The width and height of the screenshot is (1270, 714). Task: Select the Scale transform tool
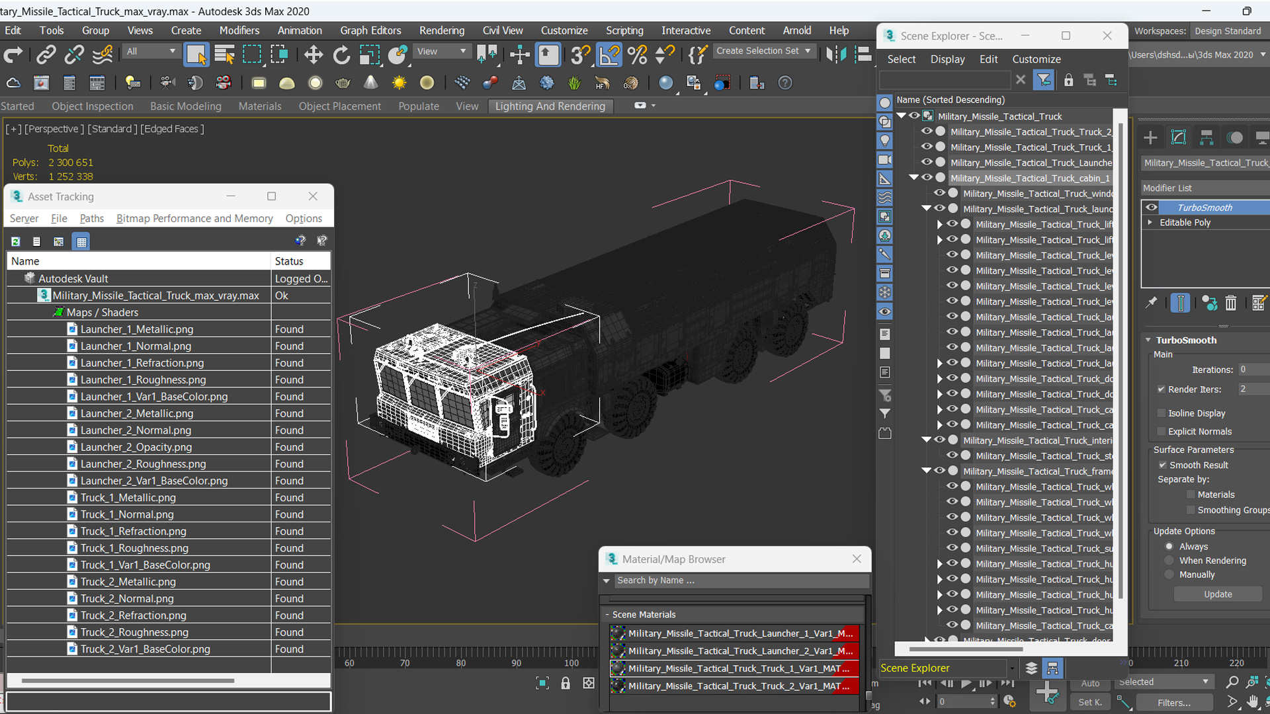click(369, 55)
